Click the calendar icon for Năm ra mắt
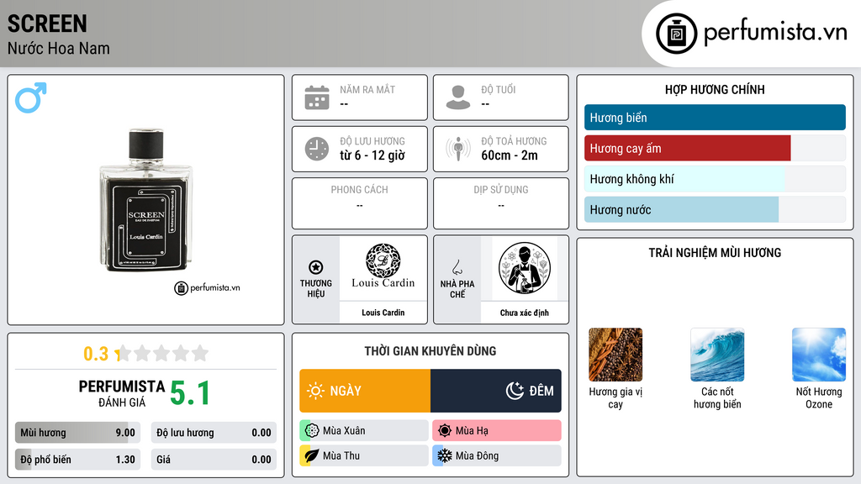The height and width of the screenshot is (484, 861). tap(317, 97)
